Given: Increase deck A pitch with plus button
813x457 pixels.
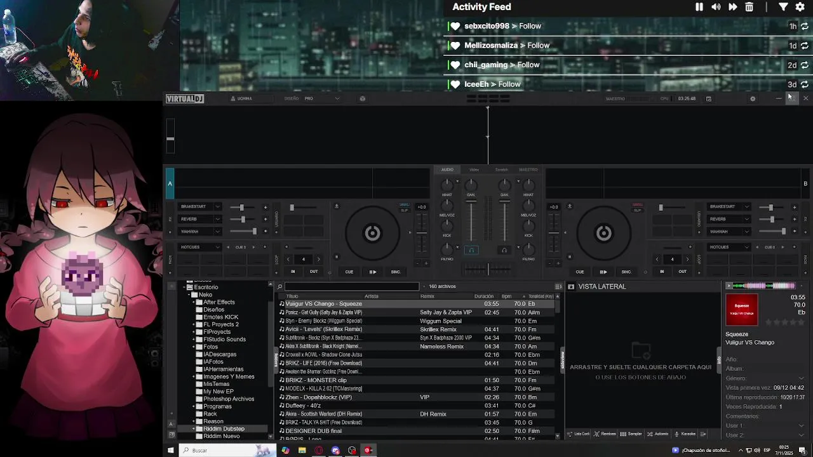Looking at the screenshot, I should coord(426,263).
